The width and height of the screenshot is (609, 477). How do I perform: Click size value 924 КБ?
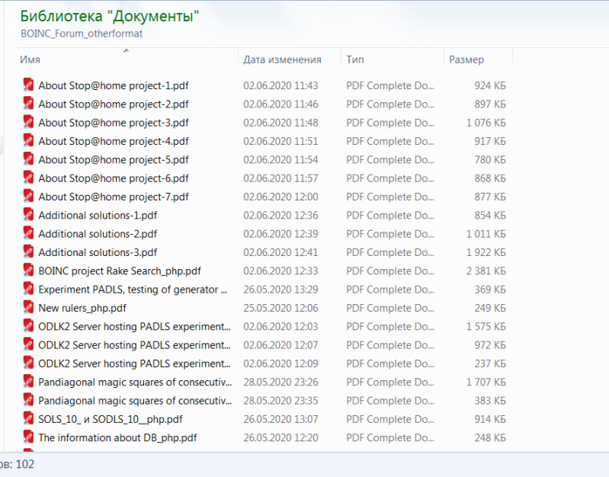490,85
